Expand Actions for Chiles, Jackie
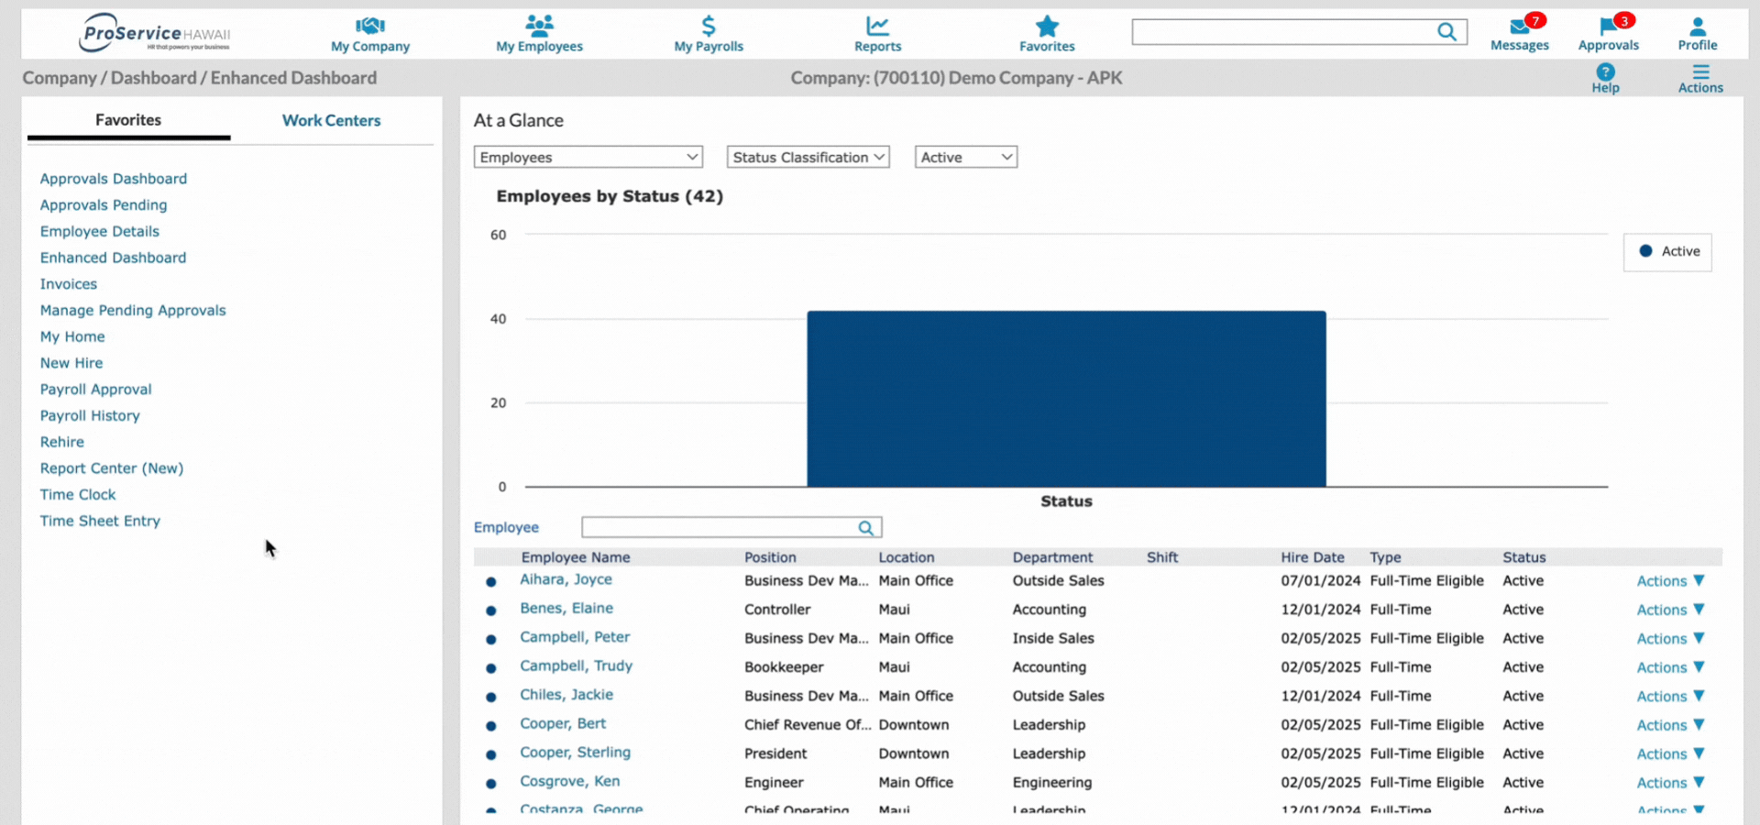The image size is (1760, 825). click(x=1670, y=697)
